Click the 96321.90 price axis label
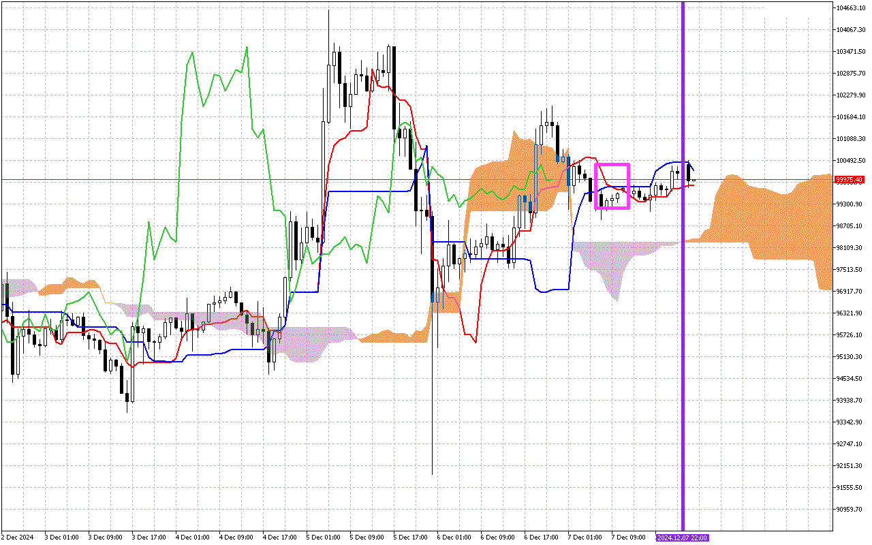 pyautogui.click(x=851, y=313)
